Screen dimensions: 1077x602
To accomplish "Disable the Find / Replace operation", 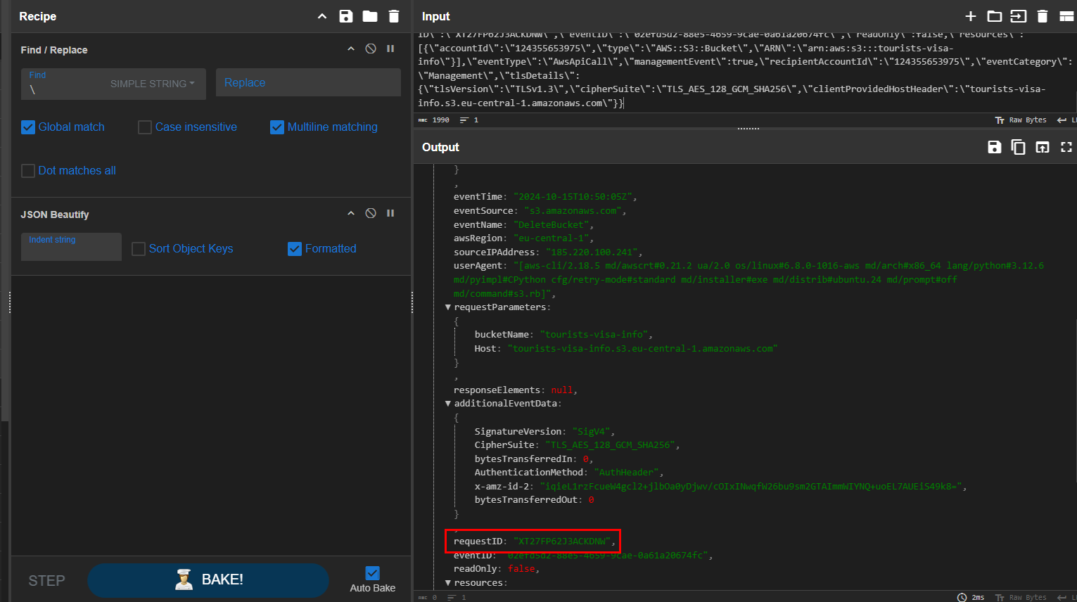I will (x=371, y=49).
